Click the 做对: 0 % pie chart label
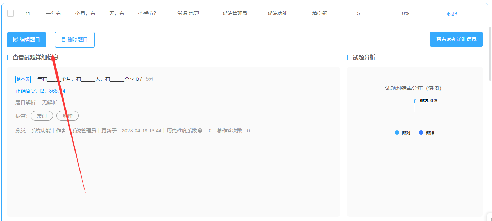 click(x=428, y=100)
